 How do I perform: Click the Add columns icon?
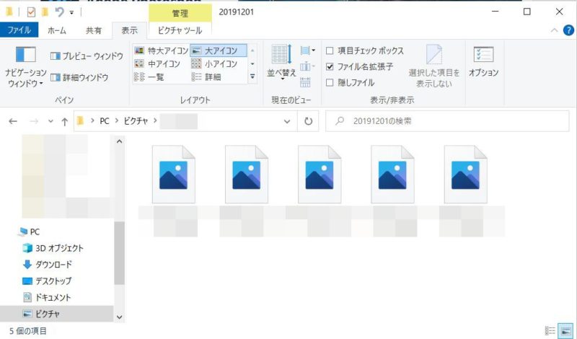(307, 66)
